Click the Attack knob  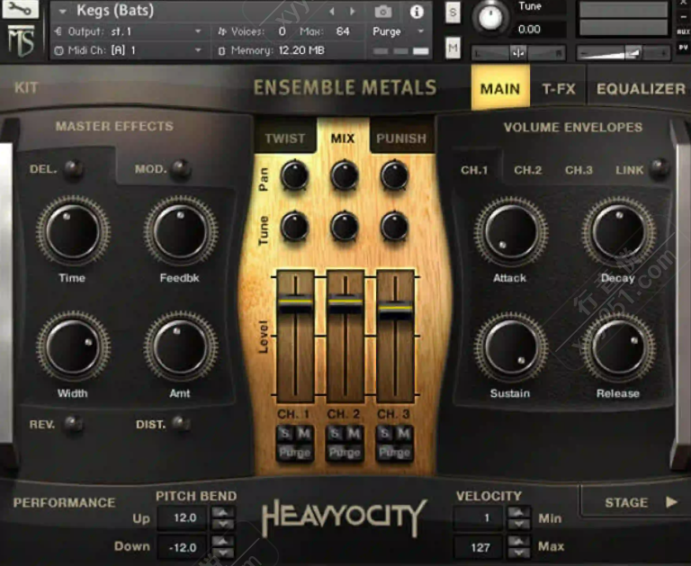pyautogui.click(x=511, y=231)
